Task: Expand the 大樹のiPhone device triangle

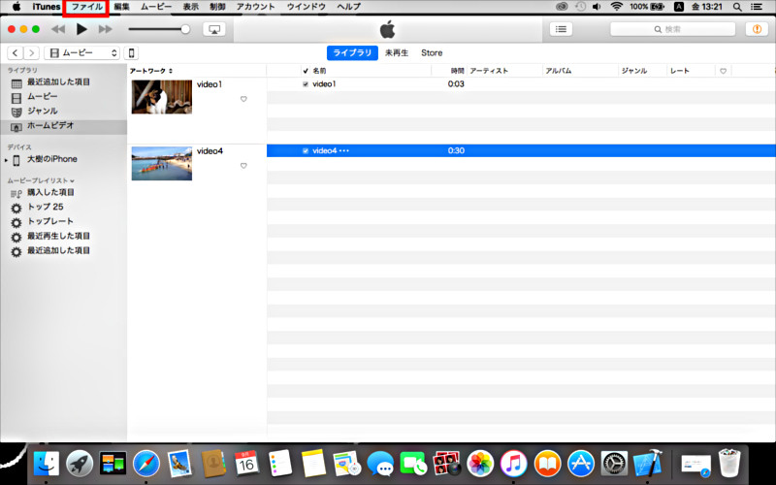Action: click(6, 160)
